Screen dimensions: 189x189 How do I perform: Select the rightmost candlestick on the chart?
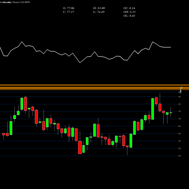point(171,113)
